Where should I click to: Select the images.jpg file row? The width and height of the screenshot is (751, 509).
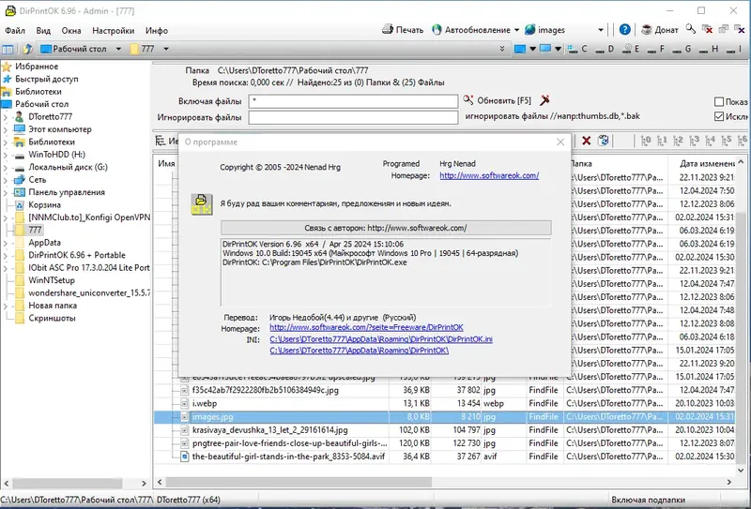point(444,417)
